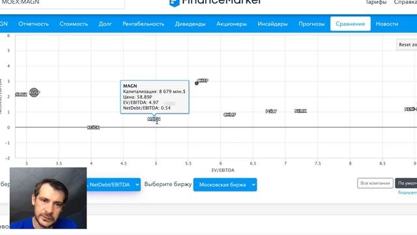This screenshot has width=417, height=235.
Task: Expand the NetDebt/EBITDA metric dropdown
Action: [x=113, y=184]
